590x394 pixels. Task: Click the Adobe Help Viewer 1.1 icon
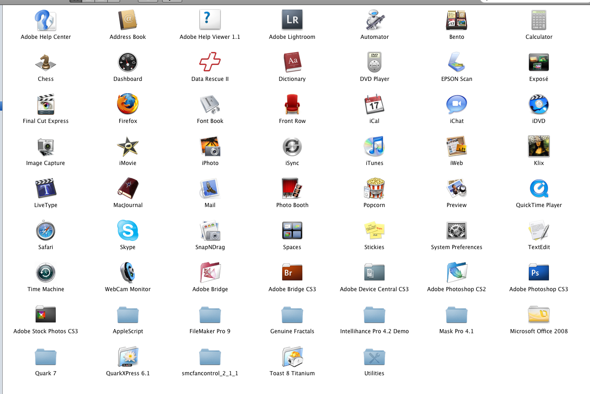click(x=210, y=20)
